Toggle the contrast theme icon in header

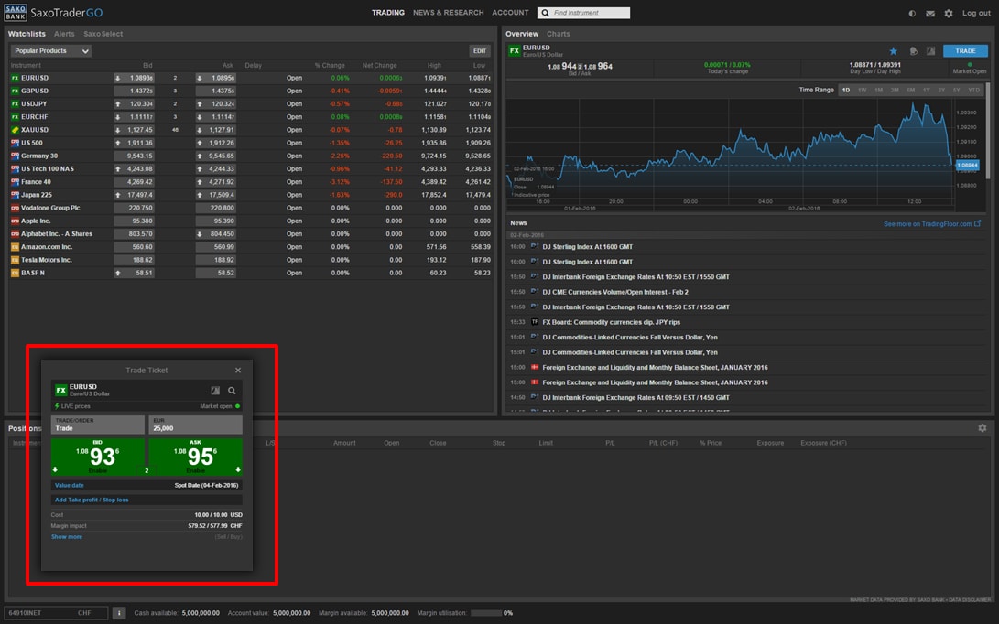click(912, 14)
